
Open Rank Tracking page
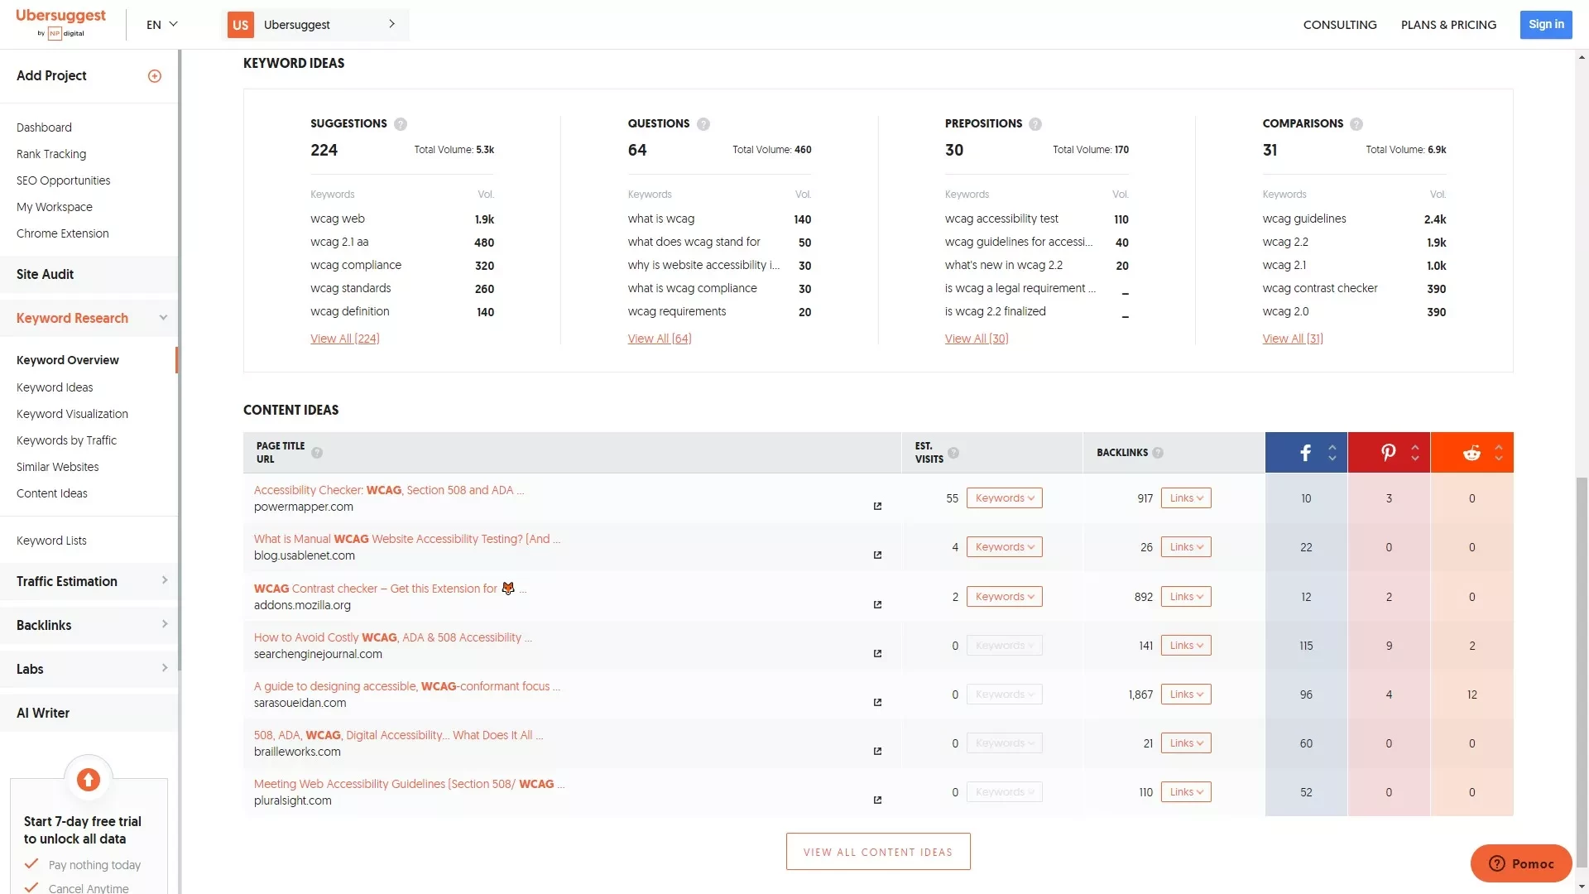[x=51, y=154]
